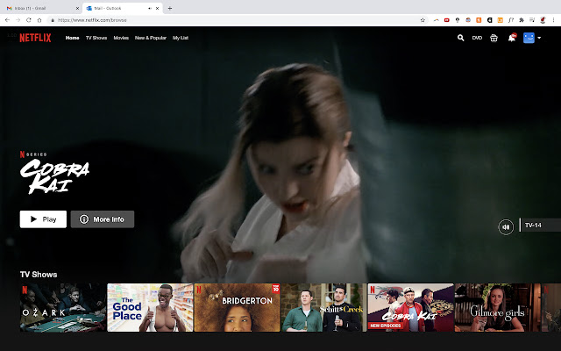
Task: Select The Good Place thumbnail
Action: pyautogui.click(x=150, y=308)
